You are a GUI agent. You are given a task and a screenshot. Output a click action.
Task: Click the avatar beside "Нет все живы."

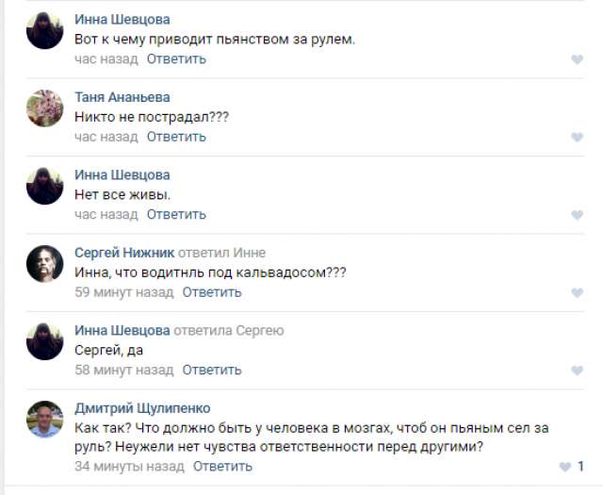[44, 186]
